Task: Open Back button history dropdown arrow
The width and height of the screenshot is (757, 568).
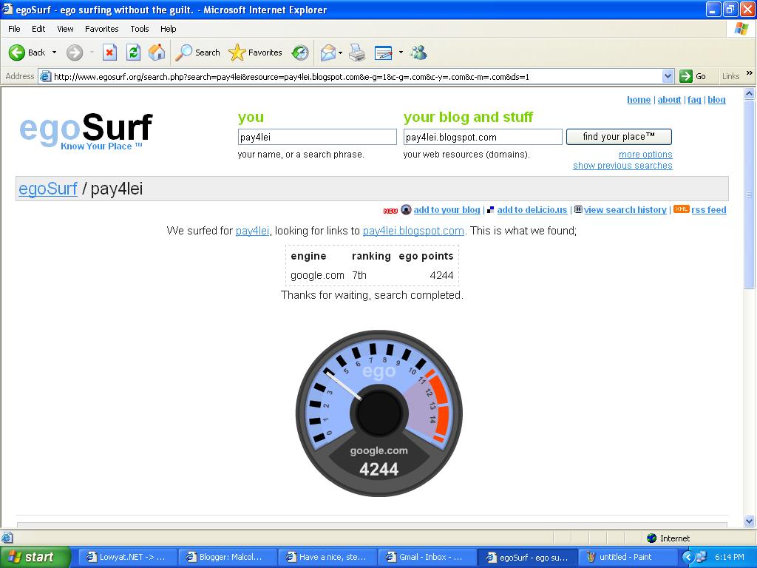Action: pyautogui.click(x=54, y=53)
